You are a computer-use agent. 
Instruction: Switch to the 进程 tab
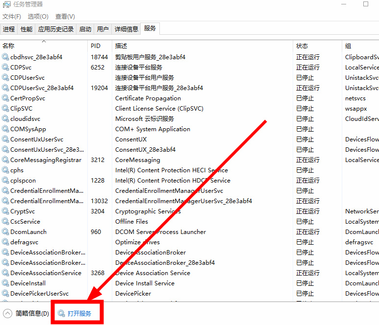pyautogui.click(x=9, y=29)
